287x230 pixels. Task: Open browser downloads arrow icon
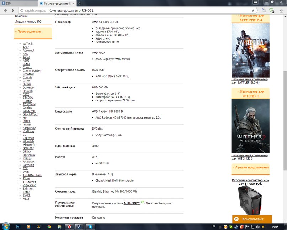click(281, 10)
